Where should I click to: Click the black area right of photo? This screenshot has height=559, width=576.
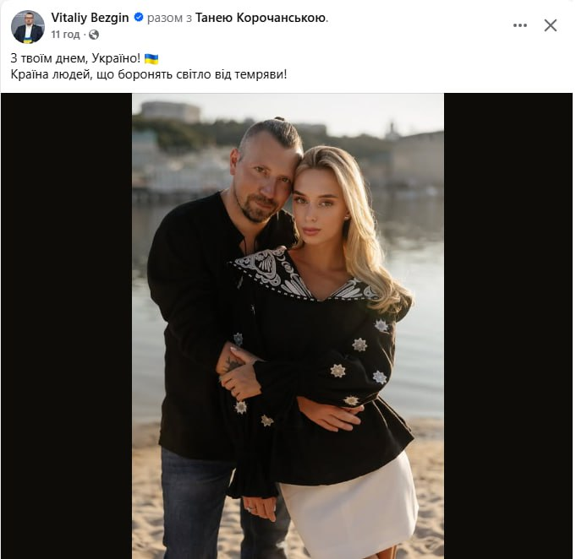tap(508, 326)
